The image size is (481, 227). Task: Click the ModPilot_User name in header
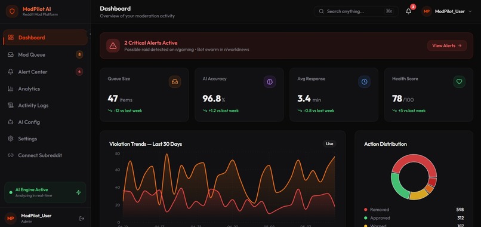pyautogui.click(x=450, y=11)
